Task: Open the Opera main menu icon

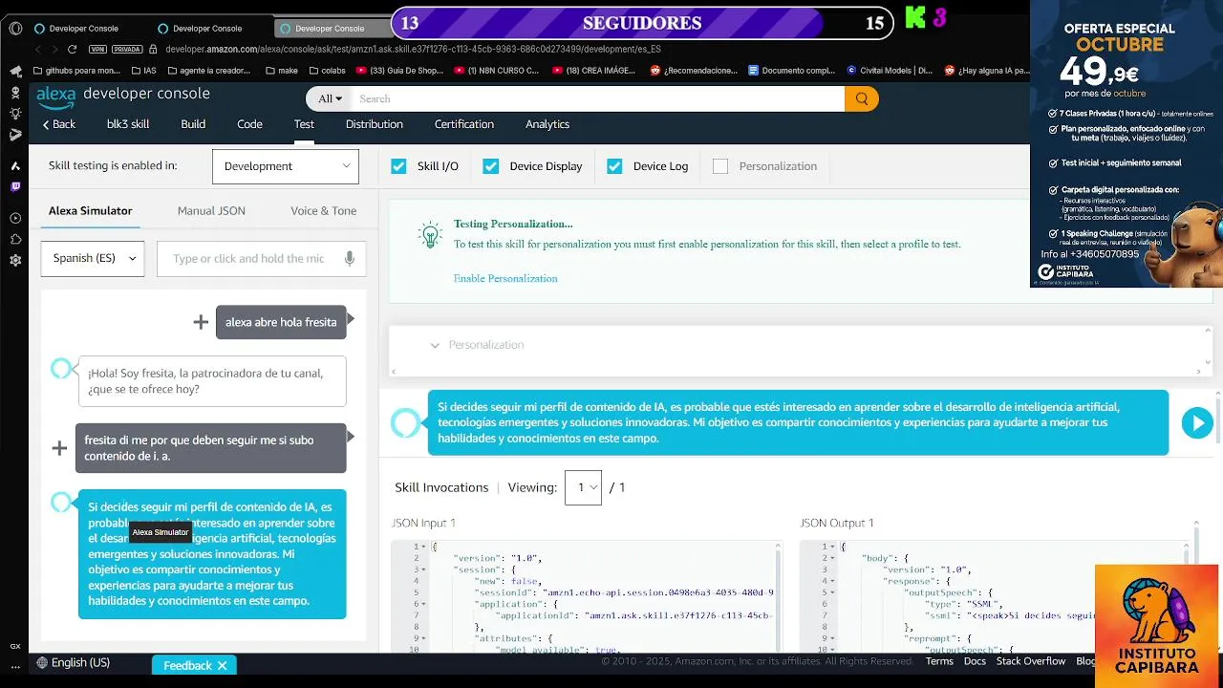Action: pyautogui.click(x=15, y=29)
